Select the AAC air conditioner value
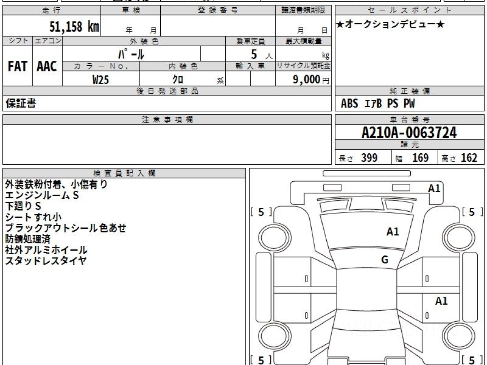 coord(47,67)
